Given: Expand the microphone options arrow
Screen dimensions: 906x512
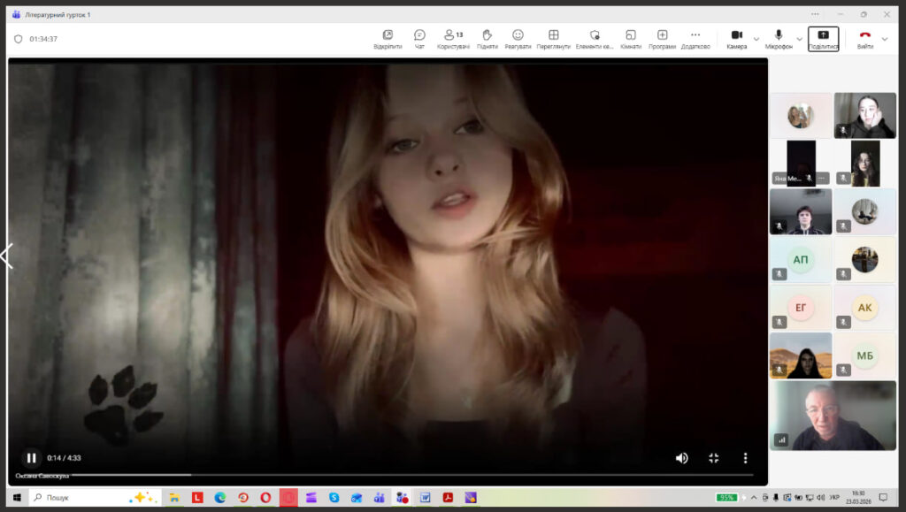Looking at the screenshot, I should [799, 39].
